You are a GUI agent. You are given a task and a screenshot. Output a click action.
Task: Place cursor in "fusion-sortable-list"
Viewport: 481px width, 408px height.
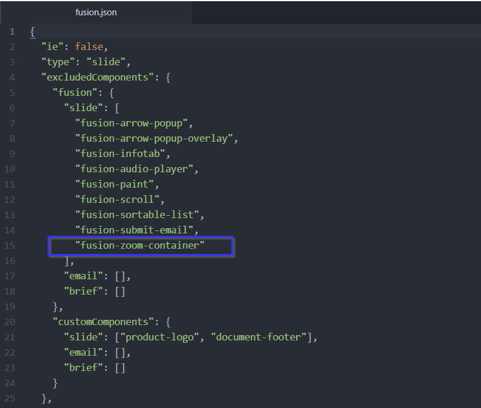tap(139, 215)
